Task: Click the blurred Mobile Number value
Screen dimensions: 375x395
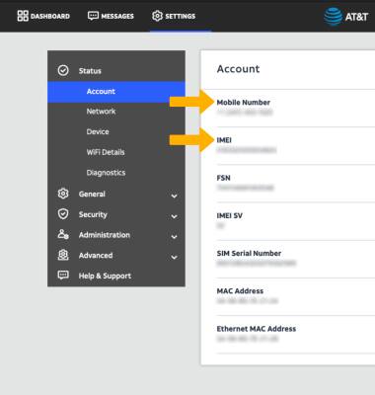Action: pos(245,113)
